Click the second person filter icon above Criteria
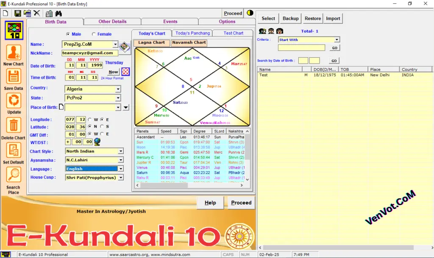This screenshot has width=434, height=258. (271, 31)
